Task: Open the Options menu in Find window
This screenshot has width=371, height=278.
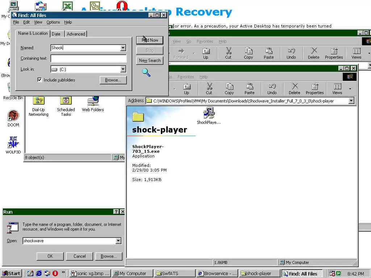Action: pos(53,22)
